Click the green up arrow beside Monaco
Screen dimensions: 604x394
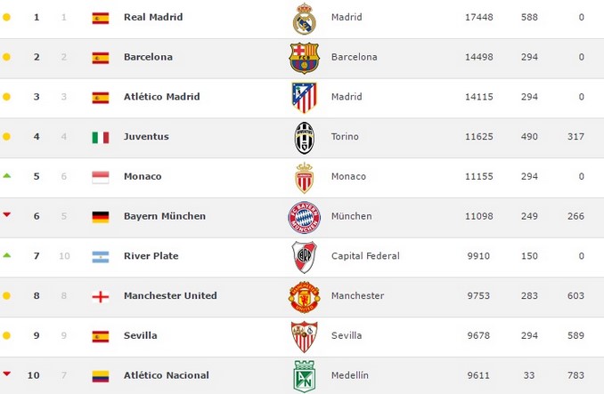6,176
